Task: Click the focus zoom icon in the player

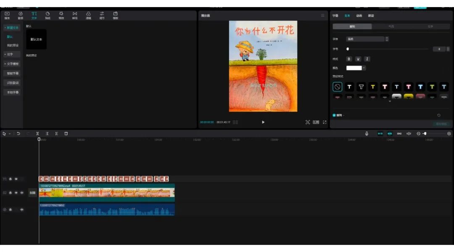Action: 307,122
